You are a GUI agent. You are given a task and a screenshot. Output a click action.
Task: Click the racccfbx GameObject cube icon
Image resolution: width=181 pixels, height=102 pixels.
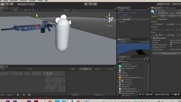[152, 11]
